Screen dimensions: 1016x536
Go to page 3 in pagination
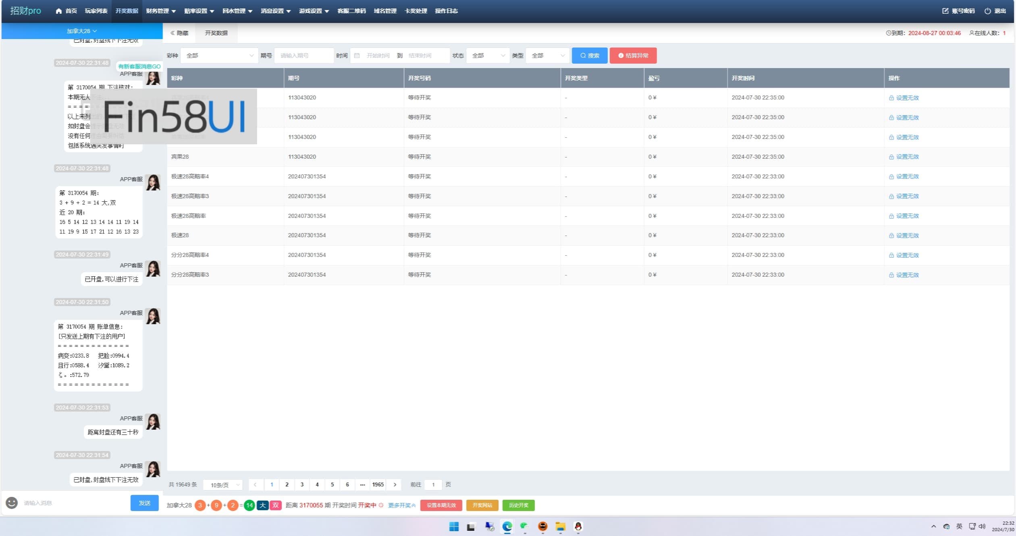click(x=302, y=484)
